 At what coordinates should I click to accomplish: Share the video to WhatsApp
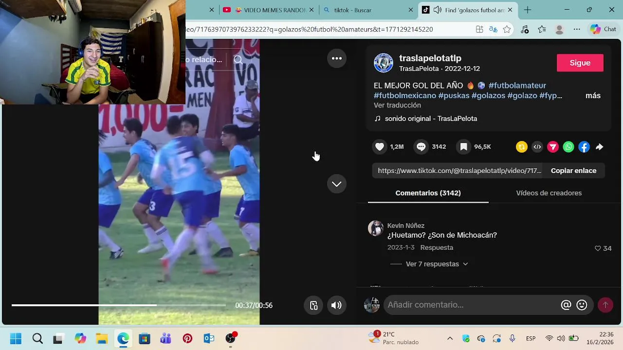568,147
